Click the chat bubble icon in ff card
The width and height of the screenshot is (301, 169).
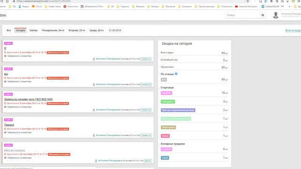[5, 56]
